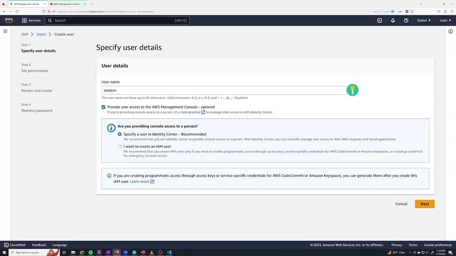The height and width of the screenshot is (256, 456).
Task: Click the green password manager key icon
Action: (x=352, y=90)
